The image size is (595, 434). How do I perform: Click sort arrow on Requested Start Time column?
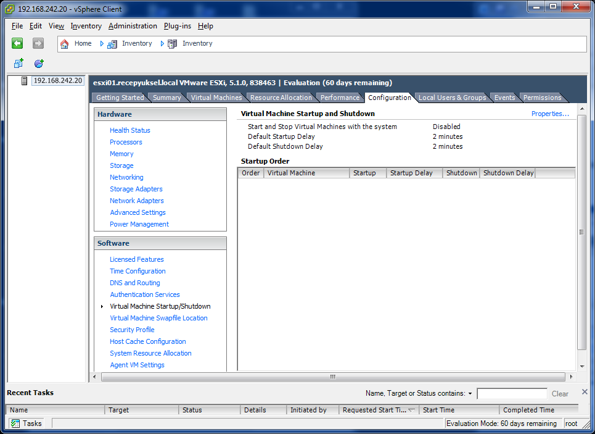coord(411,410)
